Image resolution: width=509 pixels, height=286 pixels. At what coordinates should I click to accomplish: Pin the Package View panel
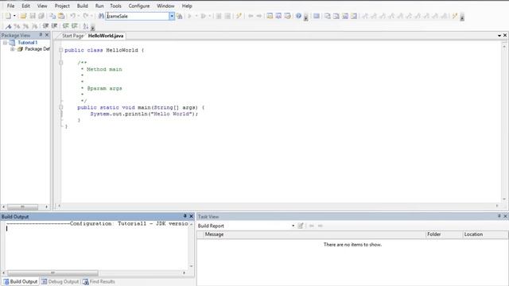(41, 35)
